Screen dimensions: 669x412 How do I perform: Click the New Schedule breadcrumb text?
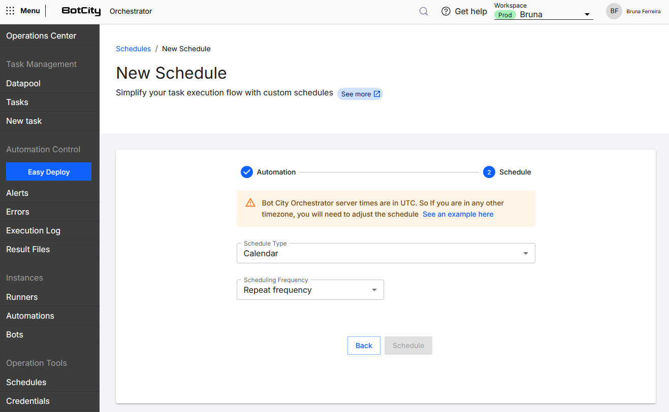186,49
